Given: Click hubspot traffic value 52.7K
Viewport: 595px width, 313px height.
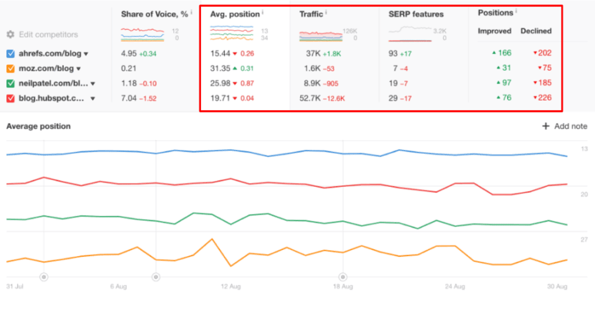Looking at the screenshot, I should (x=310, y=98).
